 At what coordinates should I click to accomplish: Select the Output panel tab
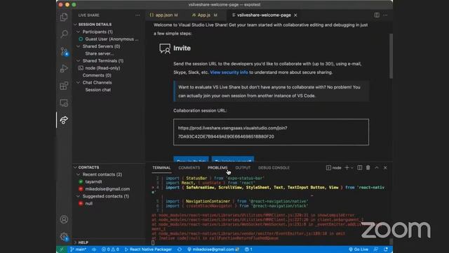tap(243, 168)
